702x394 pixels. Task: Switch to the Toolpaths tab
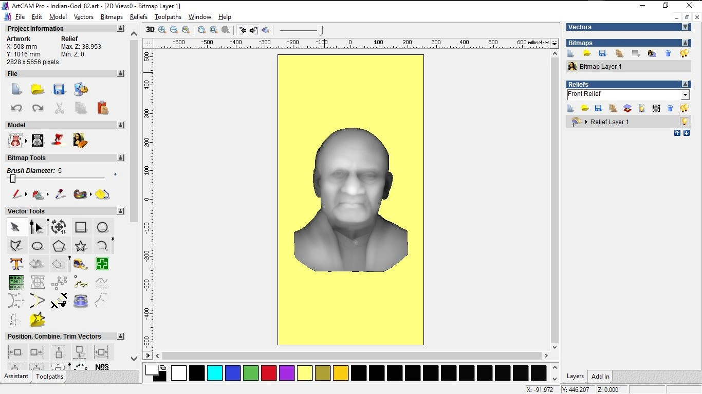(49, 376)
